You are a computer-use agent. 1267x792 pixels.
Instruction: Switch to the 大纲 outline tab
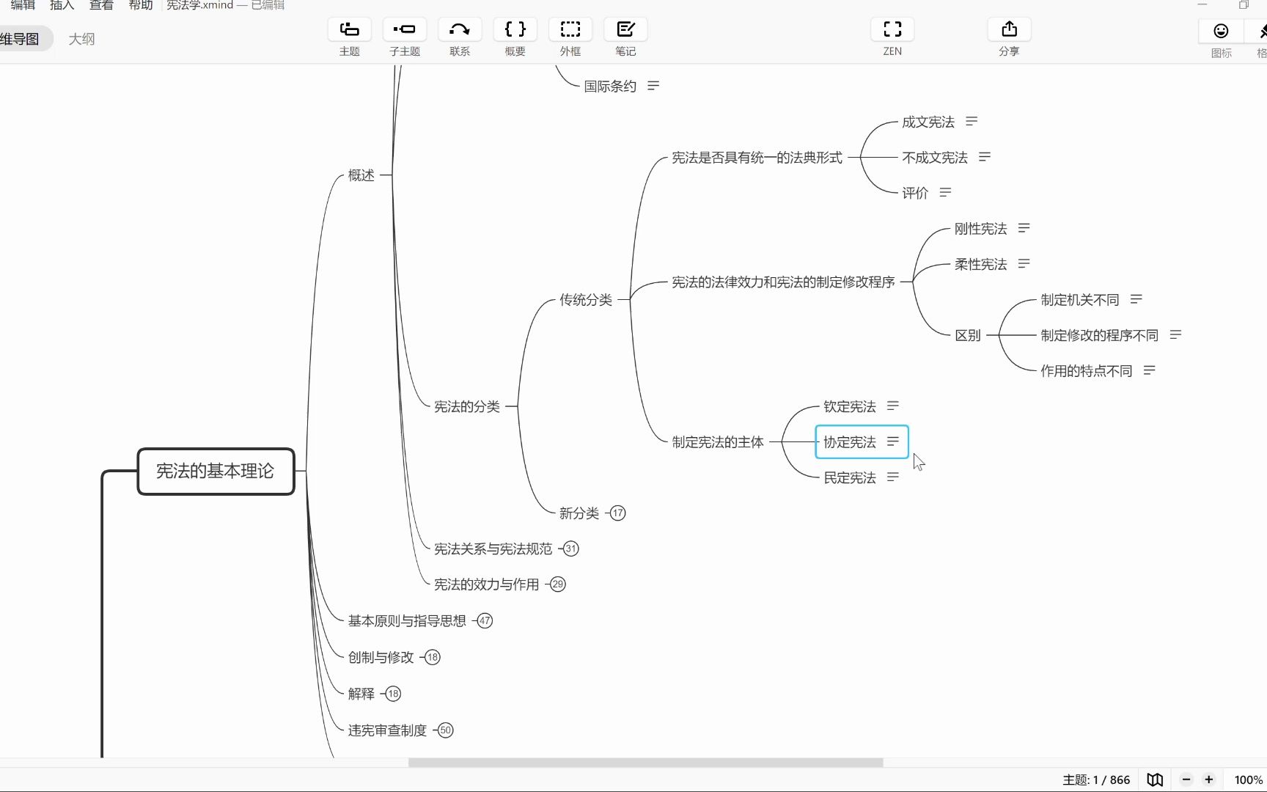(81, 39)
